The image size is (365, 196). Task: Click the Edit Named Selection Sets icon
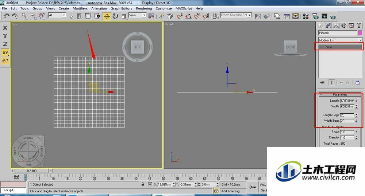(x=216, y=16)
